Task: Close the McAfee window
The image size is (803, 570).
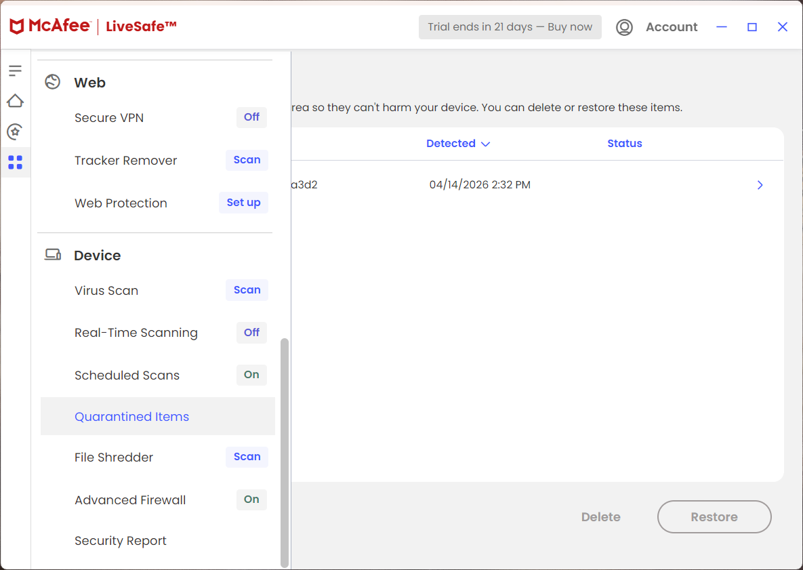Action: coord(783,26)
